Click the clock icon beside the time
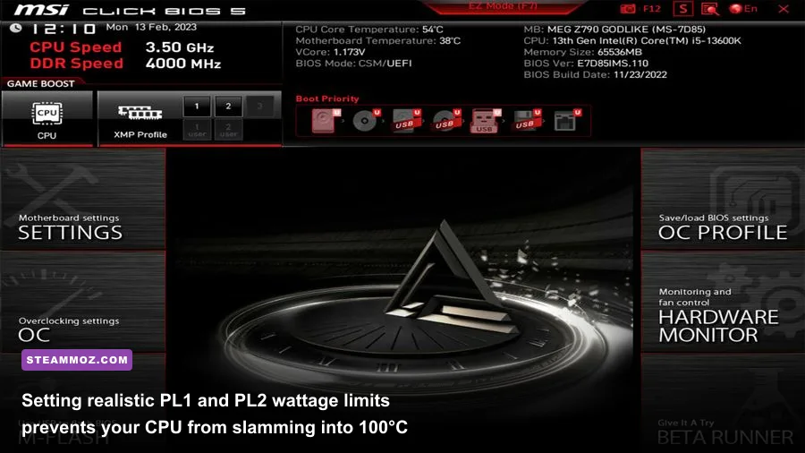The width and height of the screenshot is (805, 453). pos(16,28)
